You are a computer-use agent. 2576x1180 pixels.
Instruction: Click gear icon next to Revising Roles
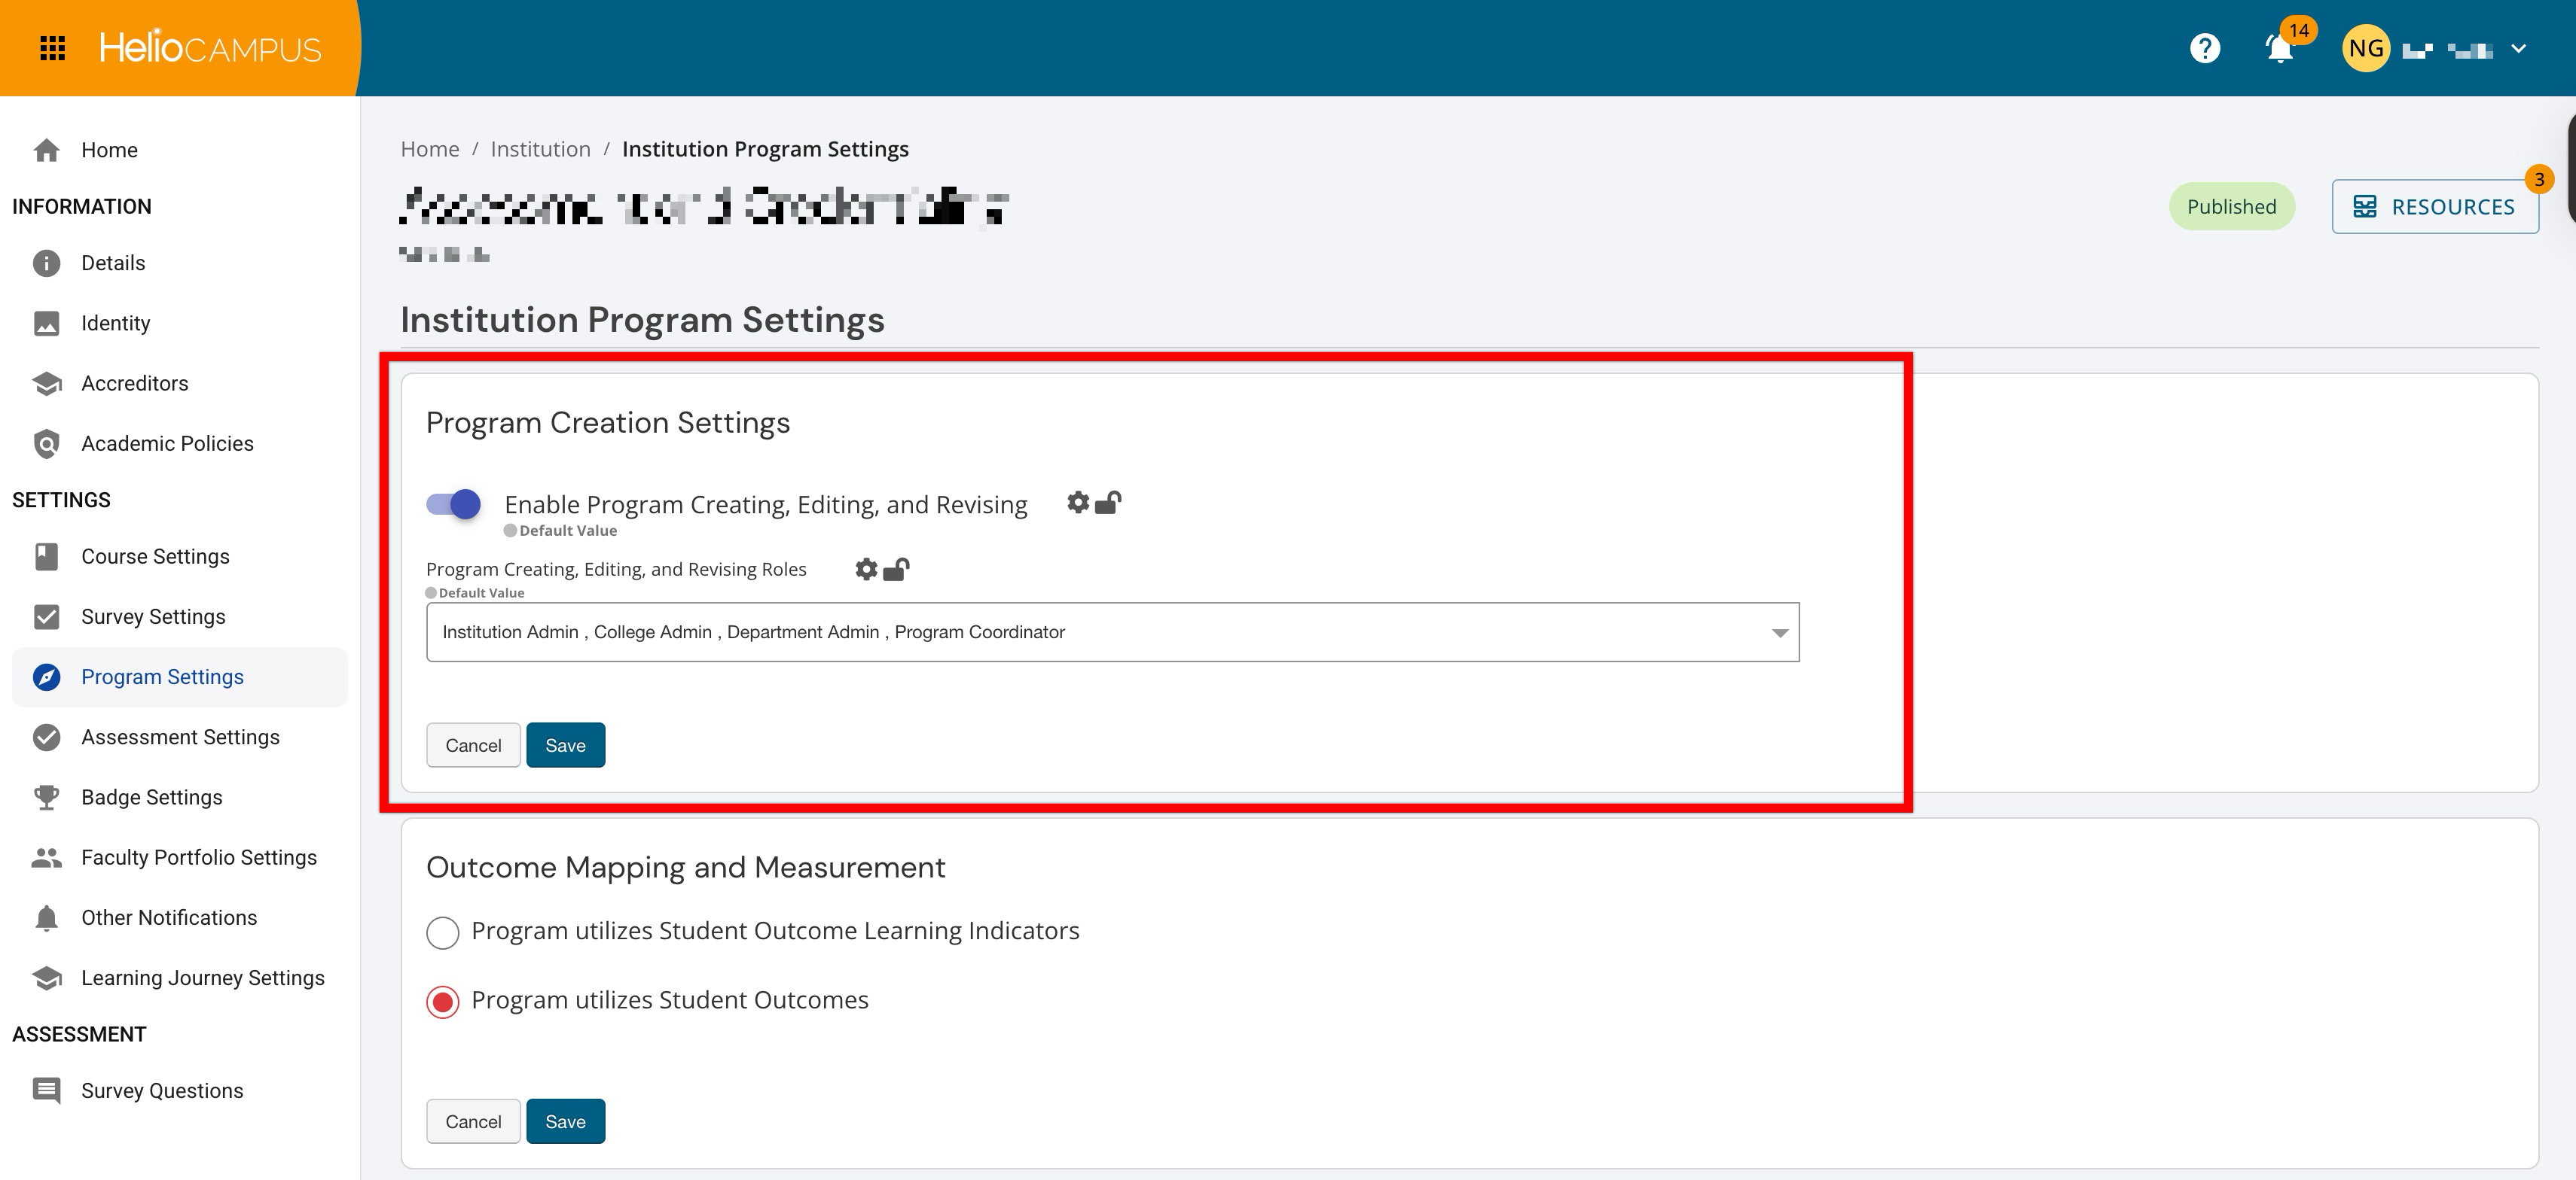[x=866, y=570]
